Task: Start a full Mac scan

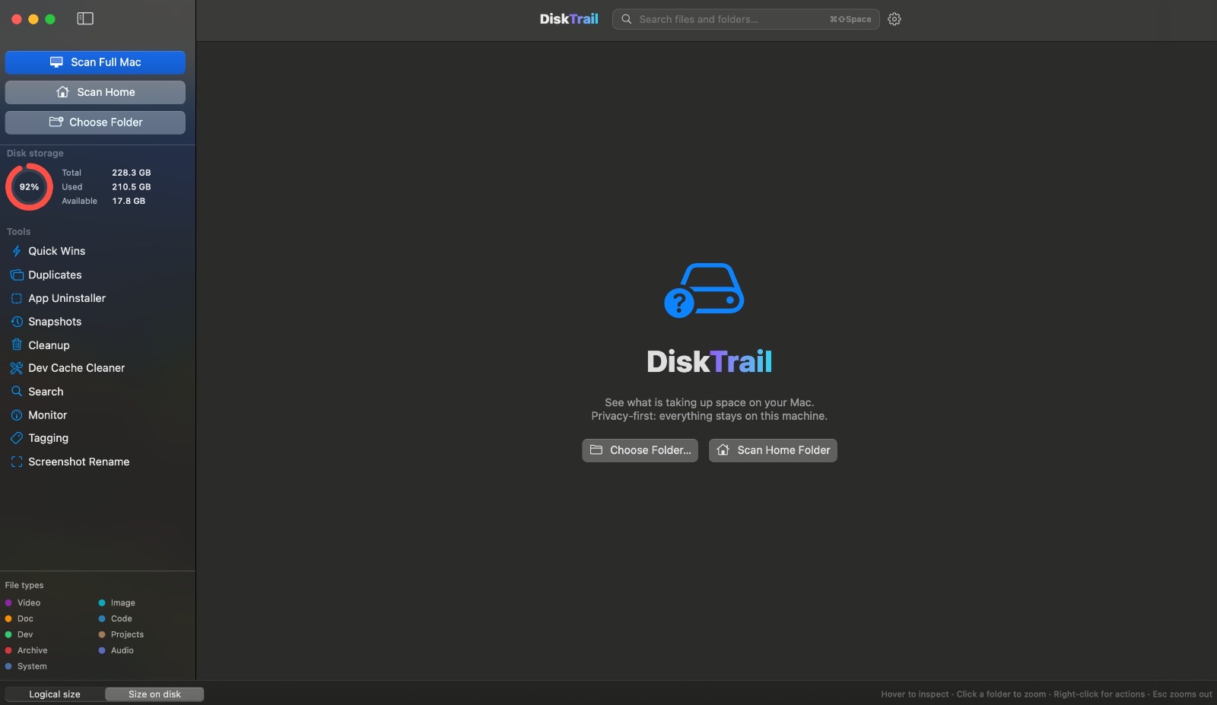Action: (95, 62)
